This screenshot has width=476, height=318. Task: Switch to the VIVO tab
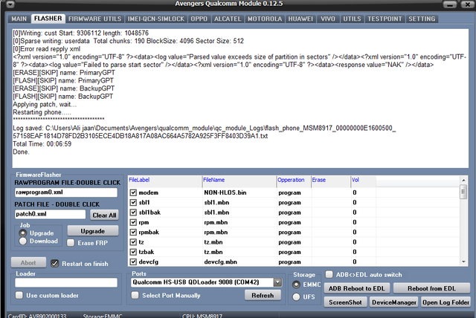[328, 19]
